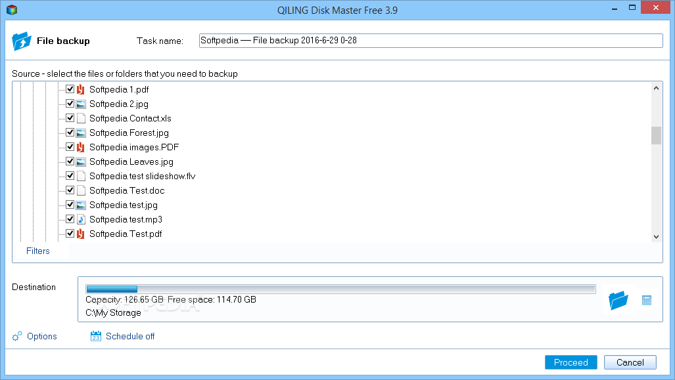Click the QILING cube app icon
The image size is (675, 380).
pyautogui.click(x=12, y=9)
